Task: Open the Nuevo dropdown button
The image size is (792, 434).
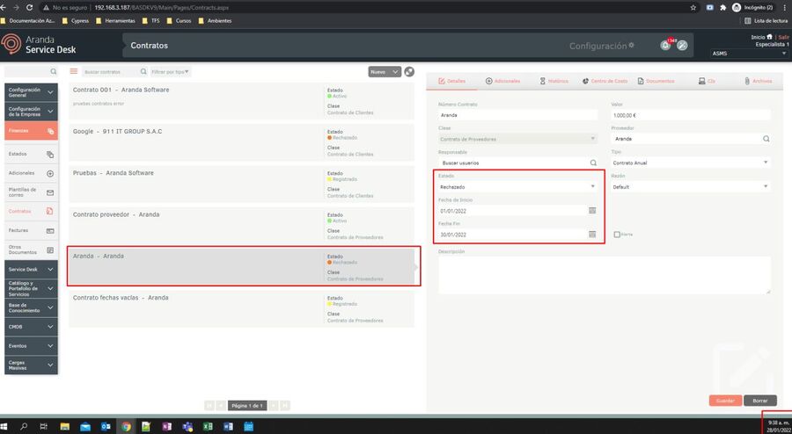Action: pos(385,72)
